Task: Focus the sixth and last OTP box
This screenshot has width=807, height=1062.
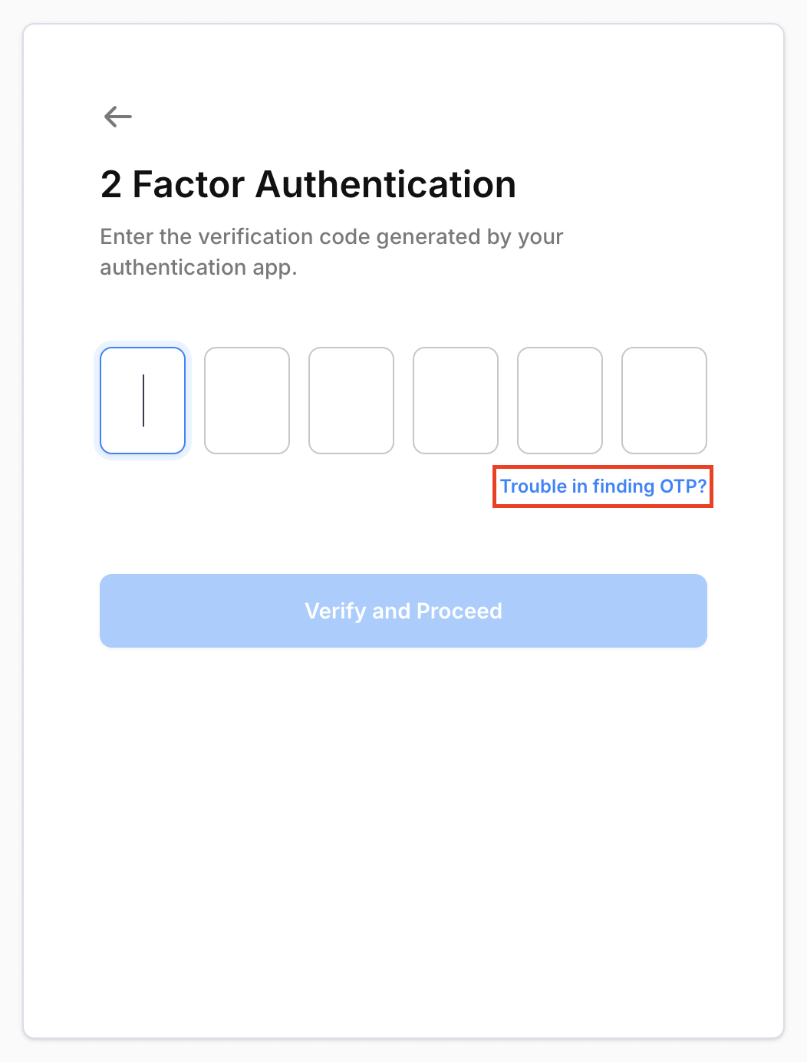Action: click(x=664, y=401)
